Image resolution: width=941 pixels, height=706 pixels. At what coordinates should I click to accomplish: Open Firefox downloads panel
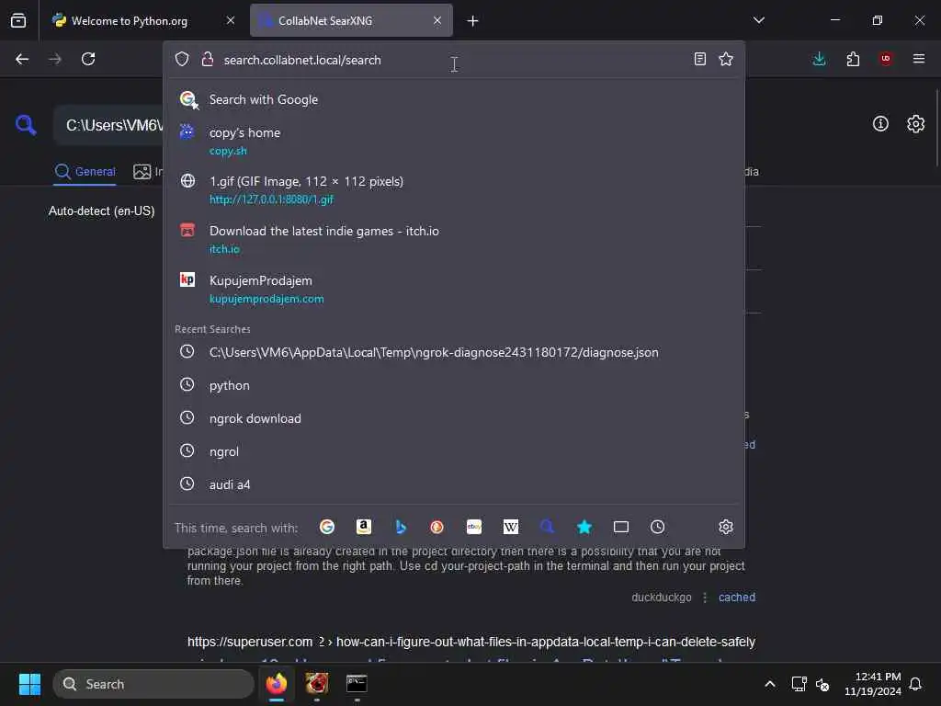819,59
